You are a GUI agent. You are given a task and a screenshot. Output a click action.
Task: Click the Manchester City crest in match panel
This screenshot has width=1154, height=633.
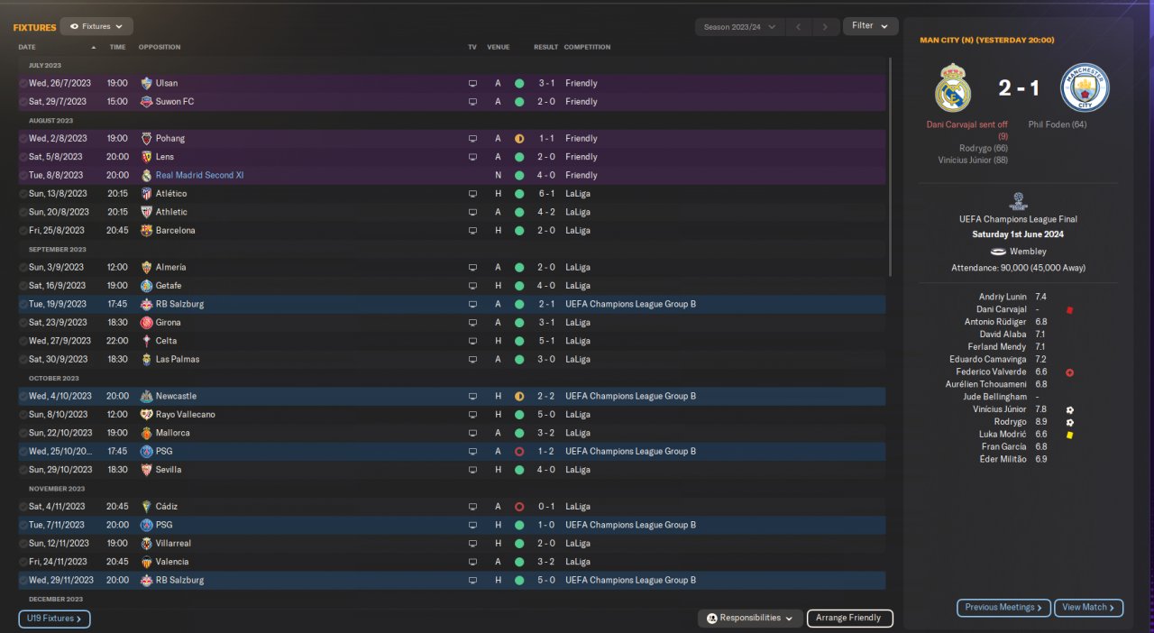click(x=1085, y=87)
